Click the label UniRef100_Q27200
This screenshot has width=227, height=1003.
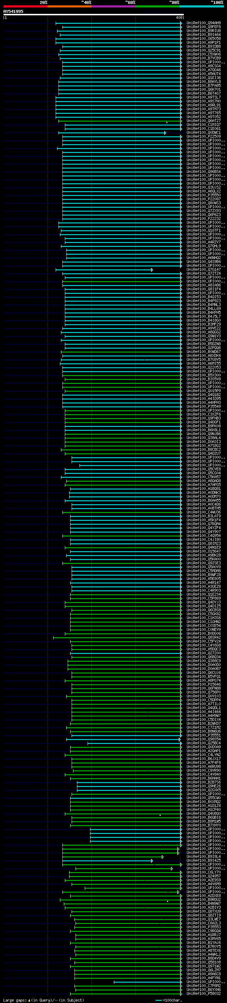tap(204, 653)
